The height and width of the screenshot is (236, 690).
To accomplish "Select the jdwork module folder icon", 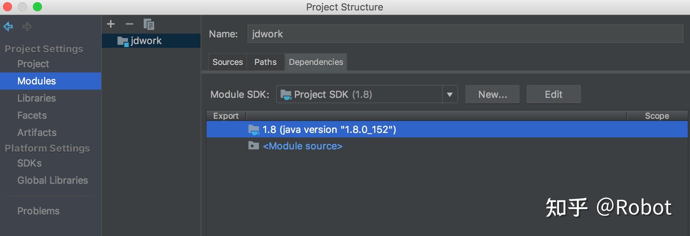I will pyautogui.click(x=123, y=41).
